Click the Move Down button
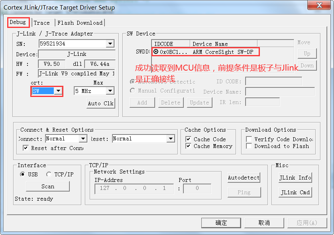 (x=307, y=65)
